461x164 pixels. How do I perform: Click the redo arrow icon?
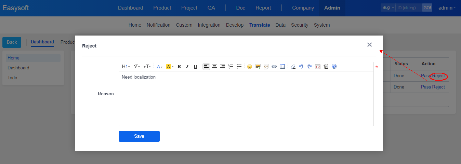(x=309, y=67)
